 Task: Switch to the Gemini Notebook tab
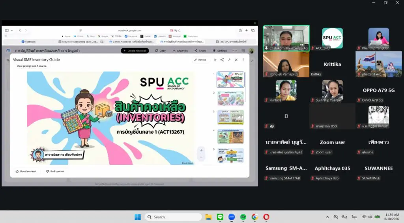tap(131, 42)
